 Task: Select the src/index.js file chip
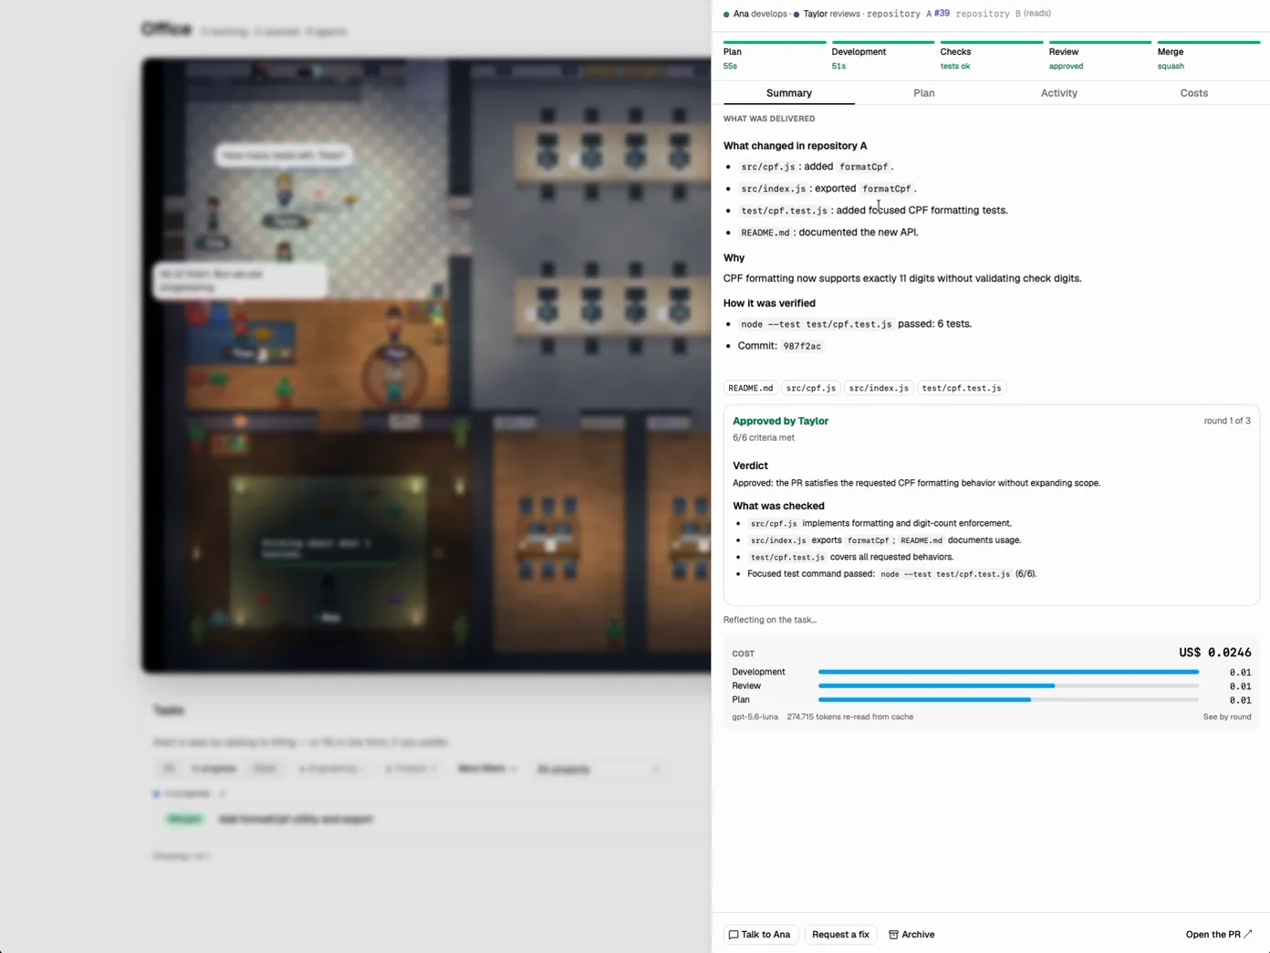tap(879, 388)
